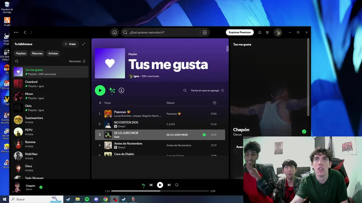Viewport: 362px width, 203px height.
Task: Open the Oiris playlist
Action: click(50, 108)
